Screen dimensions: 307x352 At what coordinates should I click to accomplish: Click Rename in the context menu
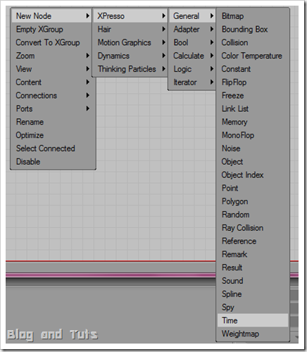(x=53, y=122)
